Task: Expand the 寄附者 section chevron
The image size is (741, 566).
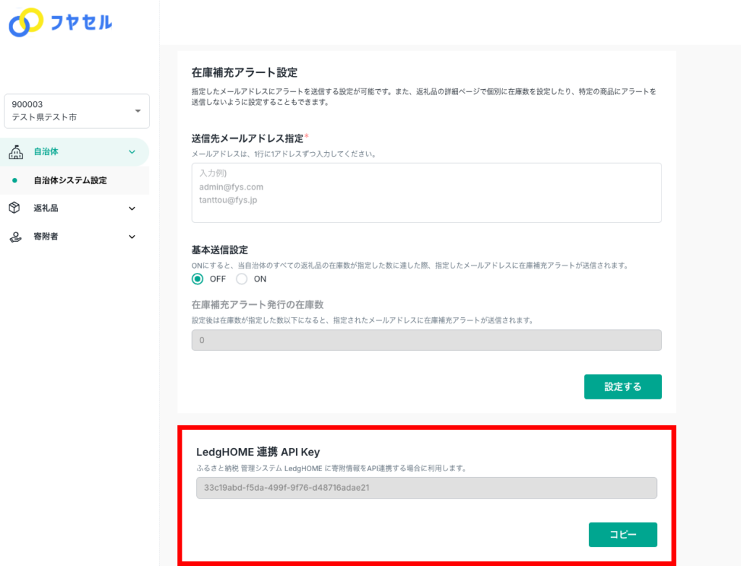Action: pos(132,237)
